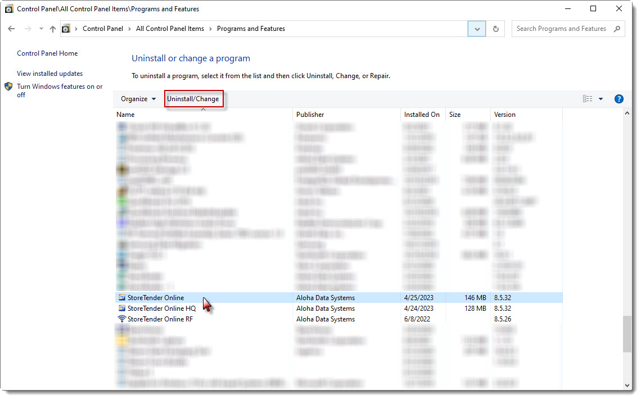Click the 146 MB size cell

(x=475, y=298)
